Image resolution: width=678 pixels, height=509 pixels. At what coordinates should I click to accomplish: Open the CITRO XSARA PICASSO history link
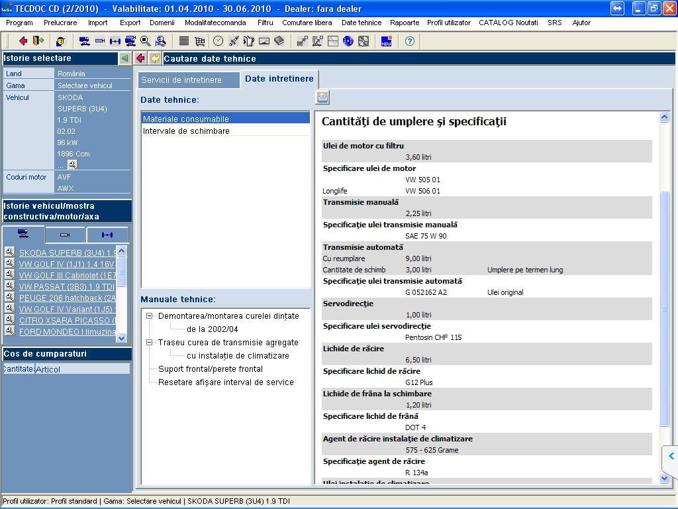coord(68,320)
